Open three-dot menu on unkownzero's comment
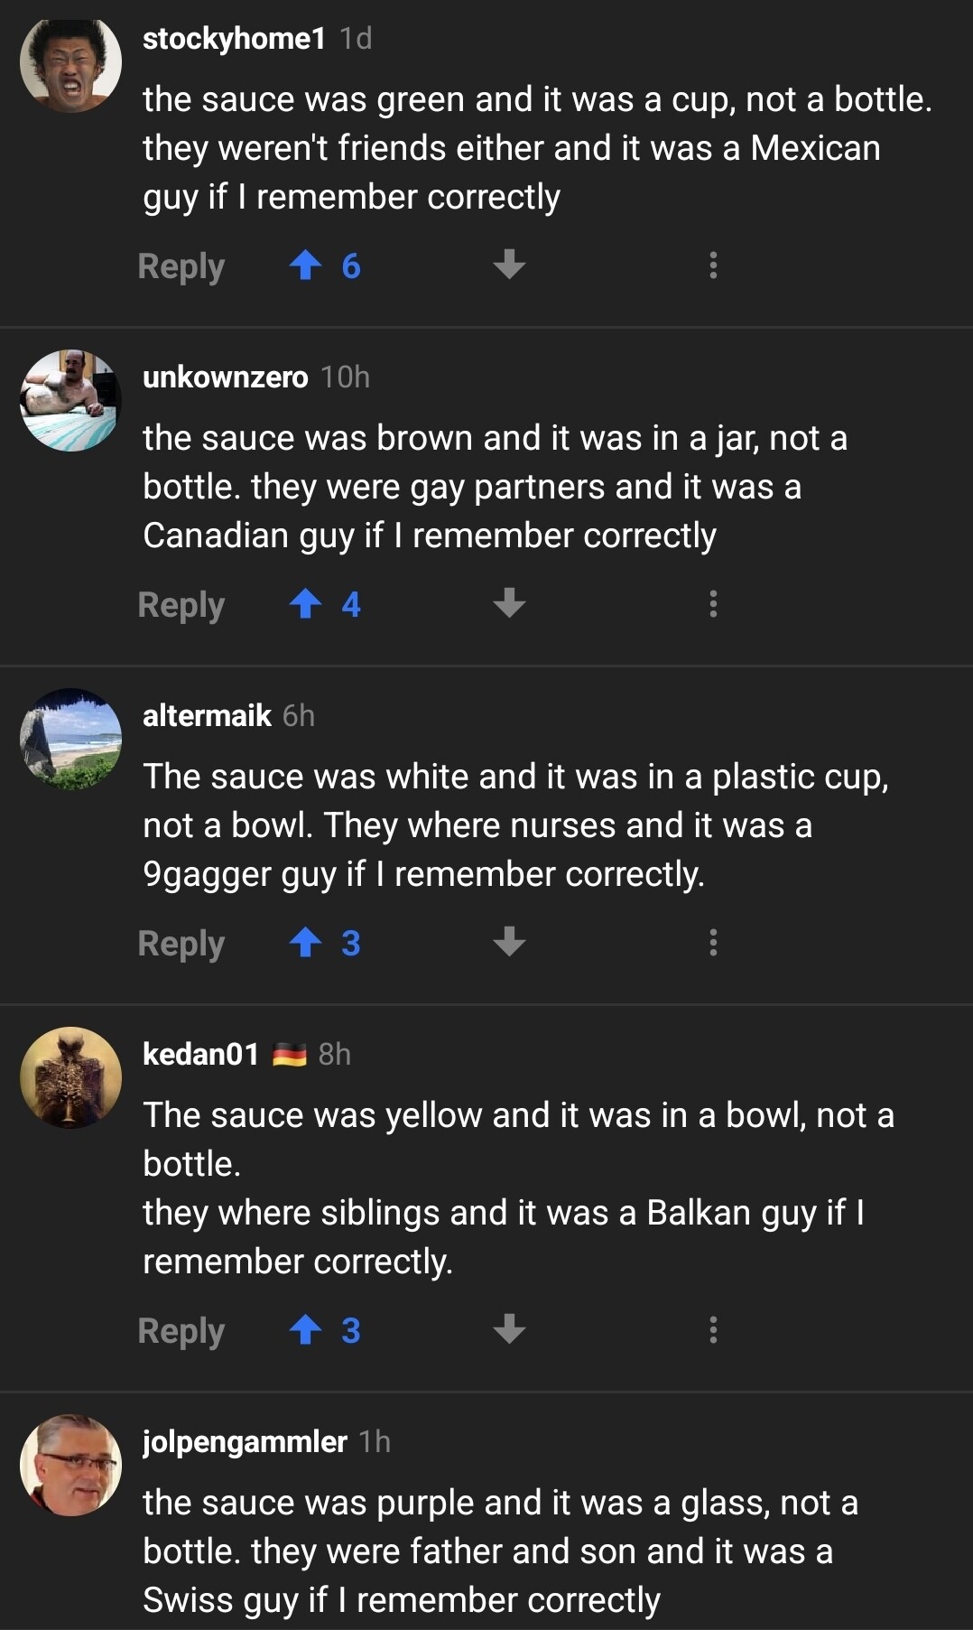 pyautogui.click(x=713, y=604)
